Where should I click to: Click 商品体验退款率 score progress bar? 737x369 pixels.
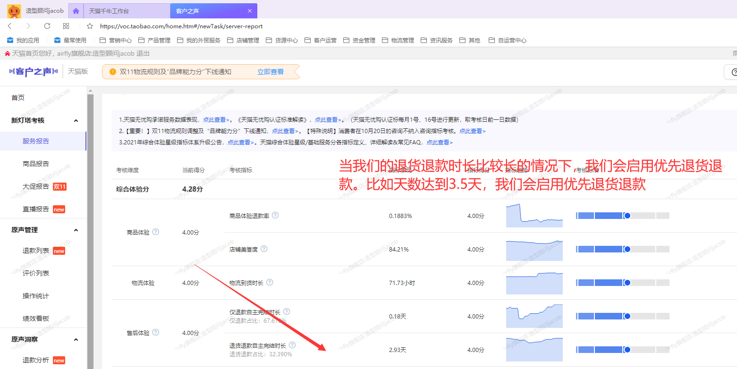point(623,216)
